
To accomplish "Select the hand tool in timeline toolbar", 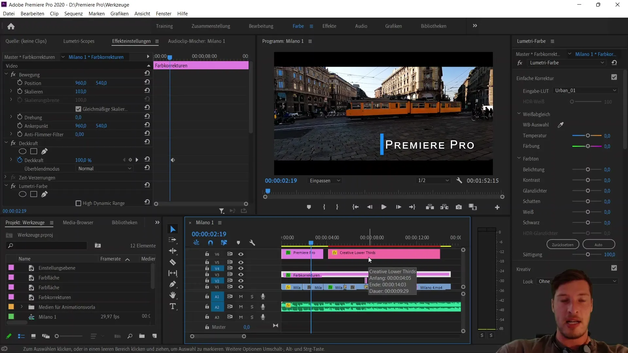I will (x=173, y=295).
